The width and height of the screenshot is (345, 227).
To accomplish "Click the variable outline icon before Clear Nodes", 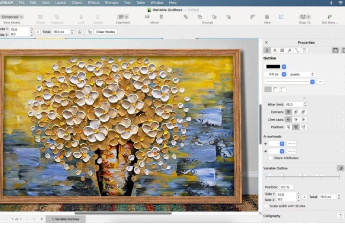I will (x=80, y=32).
